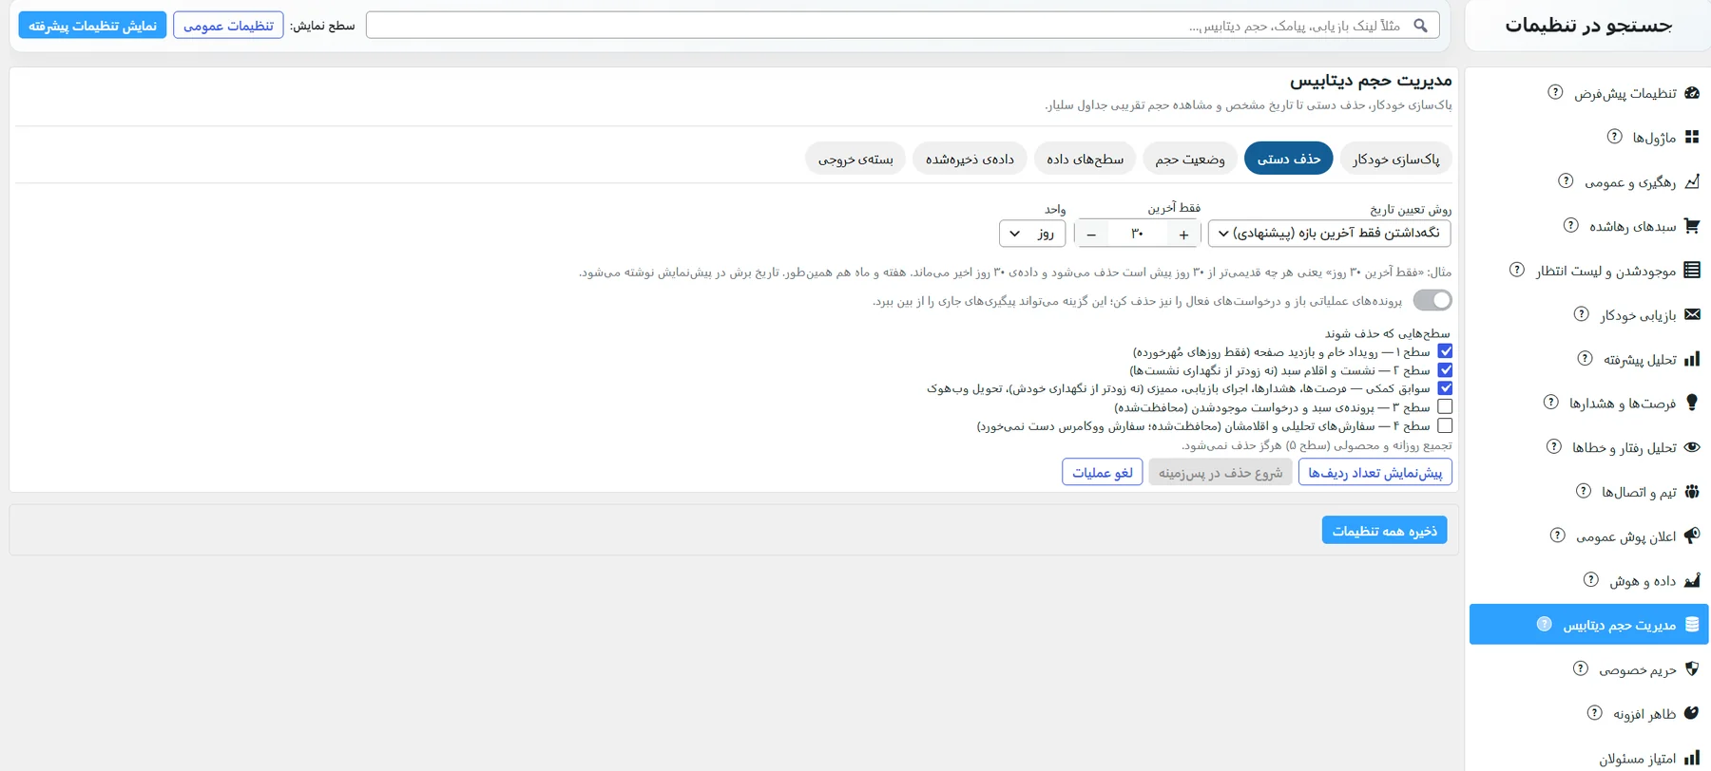Screen dimensions: 1711x771
Task: Switch to بسته‌ی خروجی tab
Action: pyautogui.click(x=855, y=159)
